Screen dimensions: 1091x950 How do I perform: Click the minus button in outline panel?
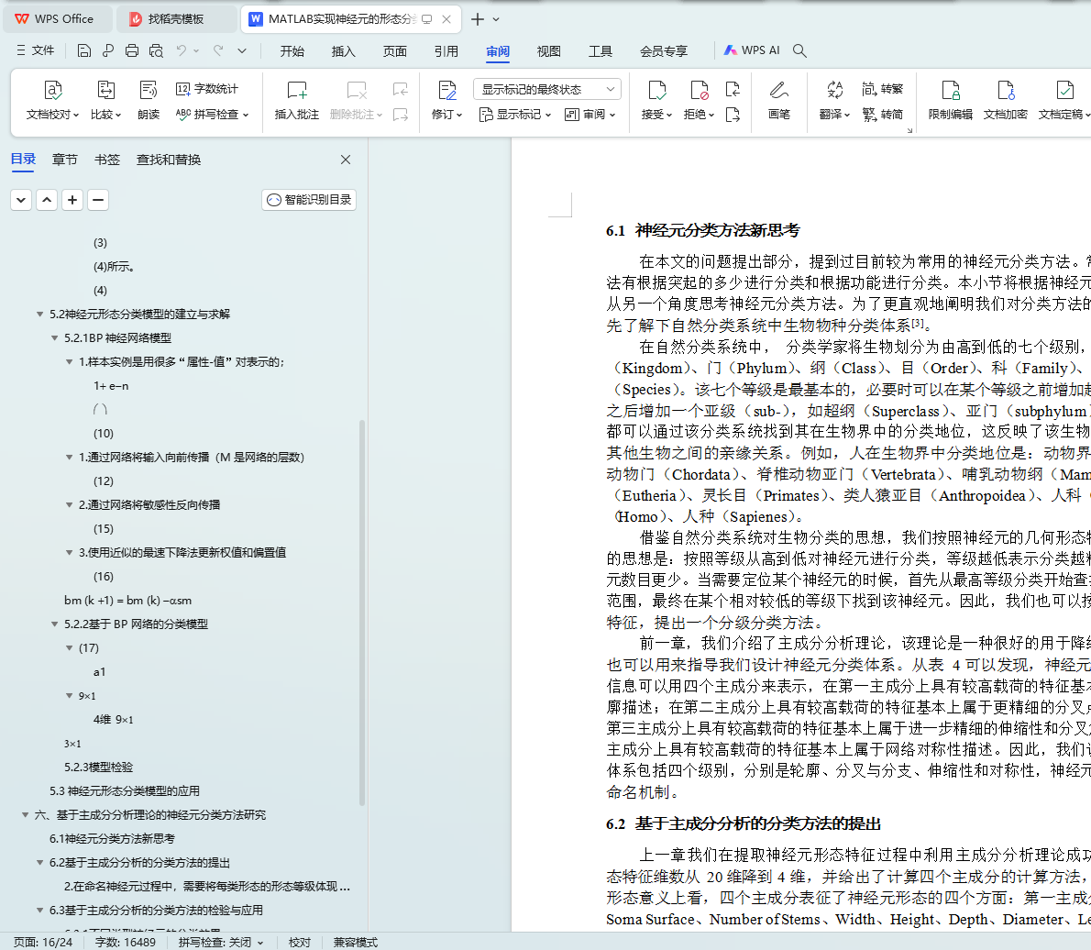pyautogui.click(x=98, y=201)
